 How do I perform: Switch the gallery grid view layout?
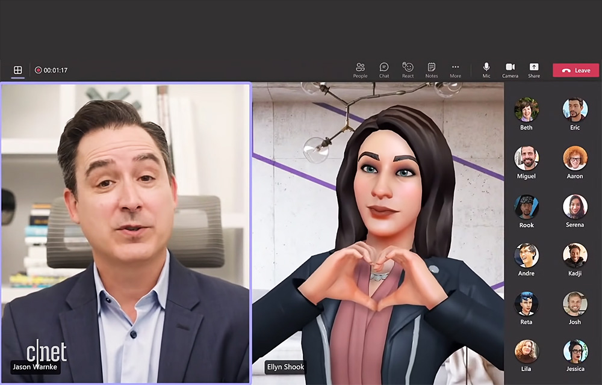pos(17,70)
